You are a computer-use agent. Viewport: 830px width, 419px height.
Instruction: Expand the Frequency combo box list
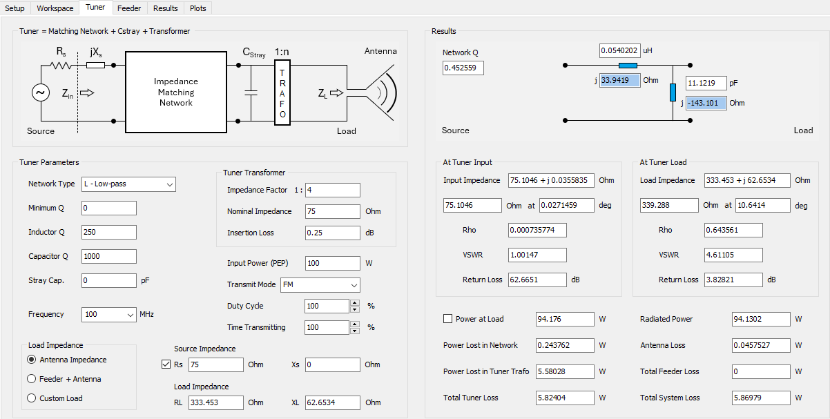[x=130, y=315]
